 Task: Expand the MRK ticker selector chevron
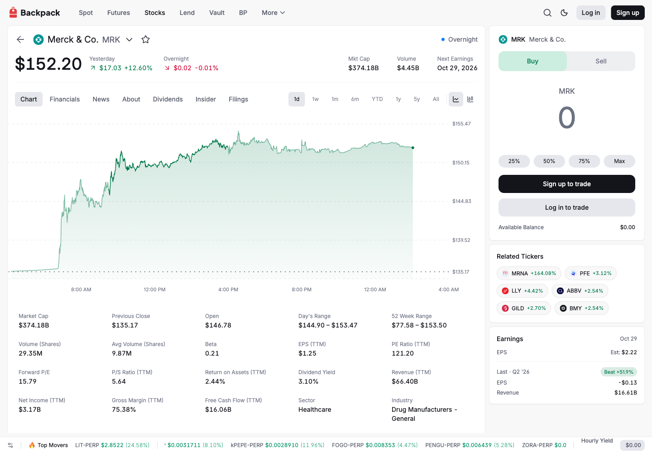(129, 39)
